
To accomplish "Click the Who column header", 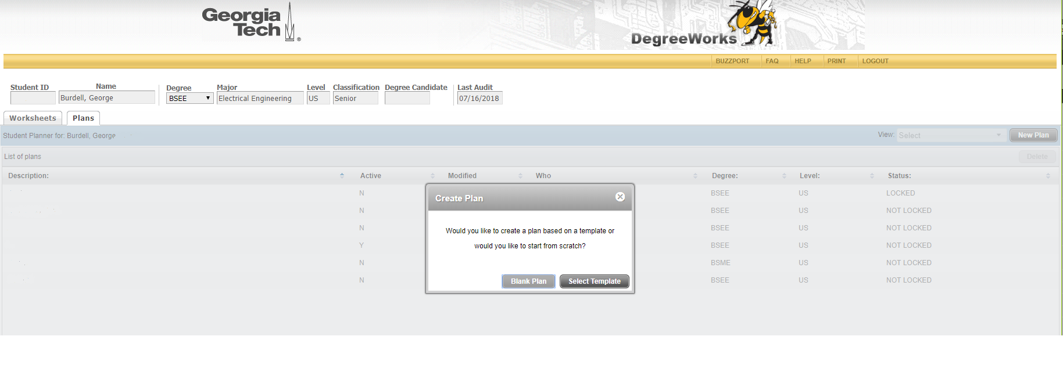I will [543, 176].
